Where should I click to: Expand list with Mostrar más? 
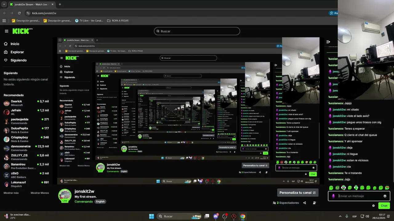11,193
